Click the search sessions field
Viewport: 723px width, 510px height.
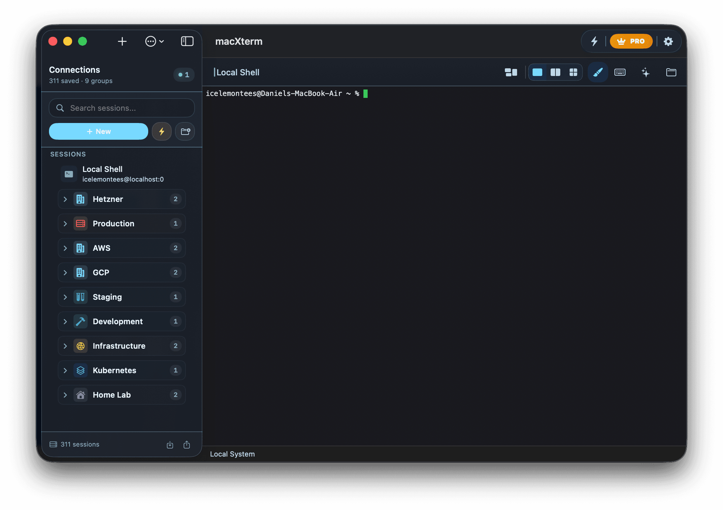(x=121, y=108)
